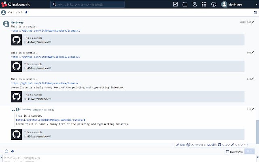Add a リアクション reaction to message
This screenshot has height=162, width=259.
(196, 145)
